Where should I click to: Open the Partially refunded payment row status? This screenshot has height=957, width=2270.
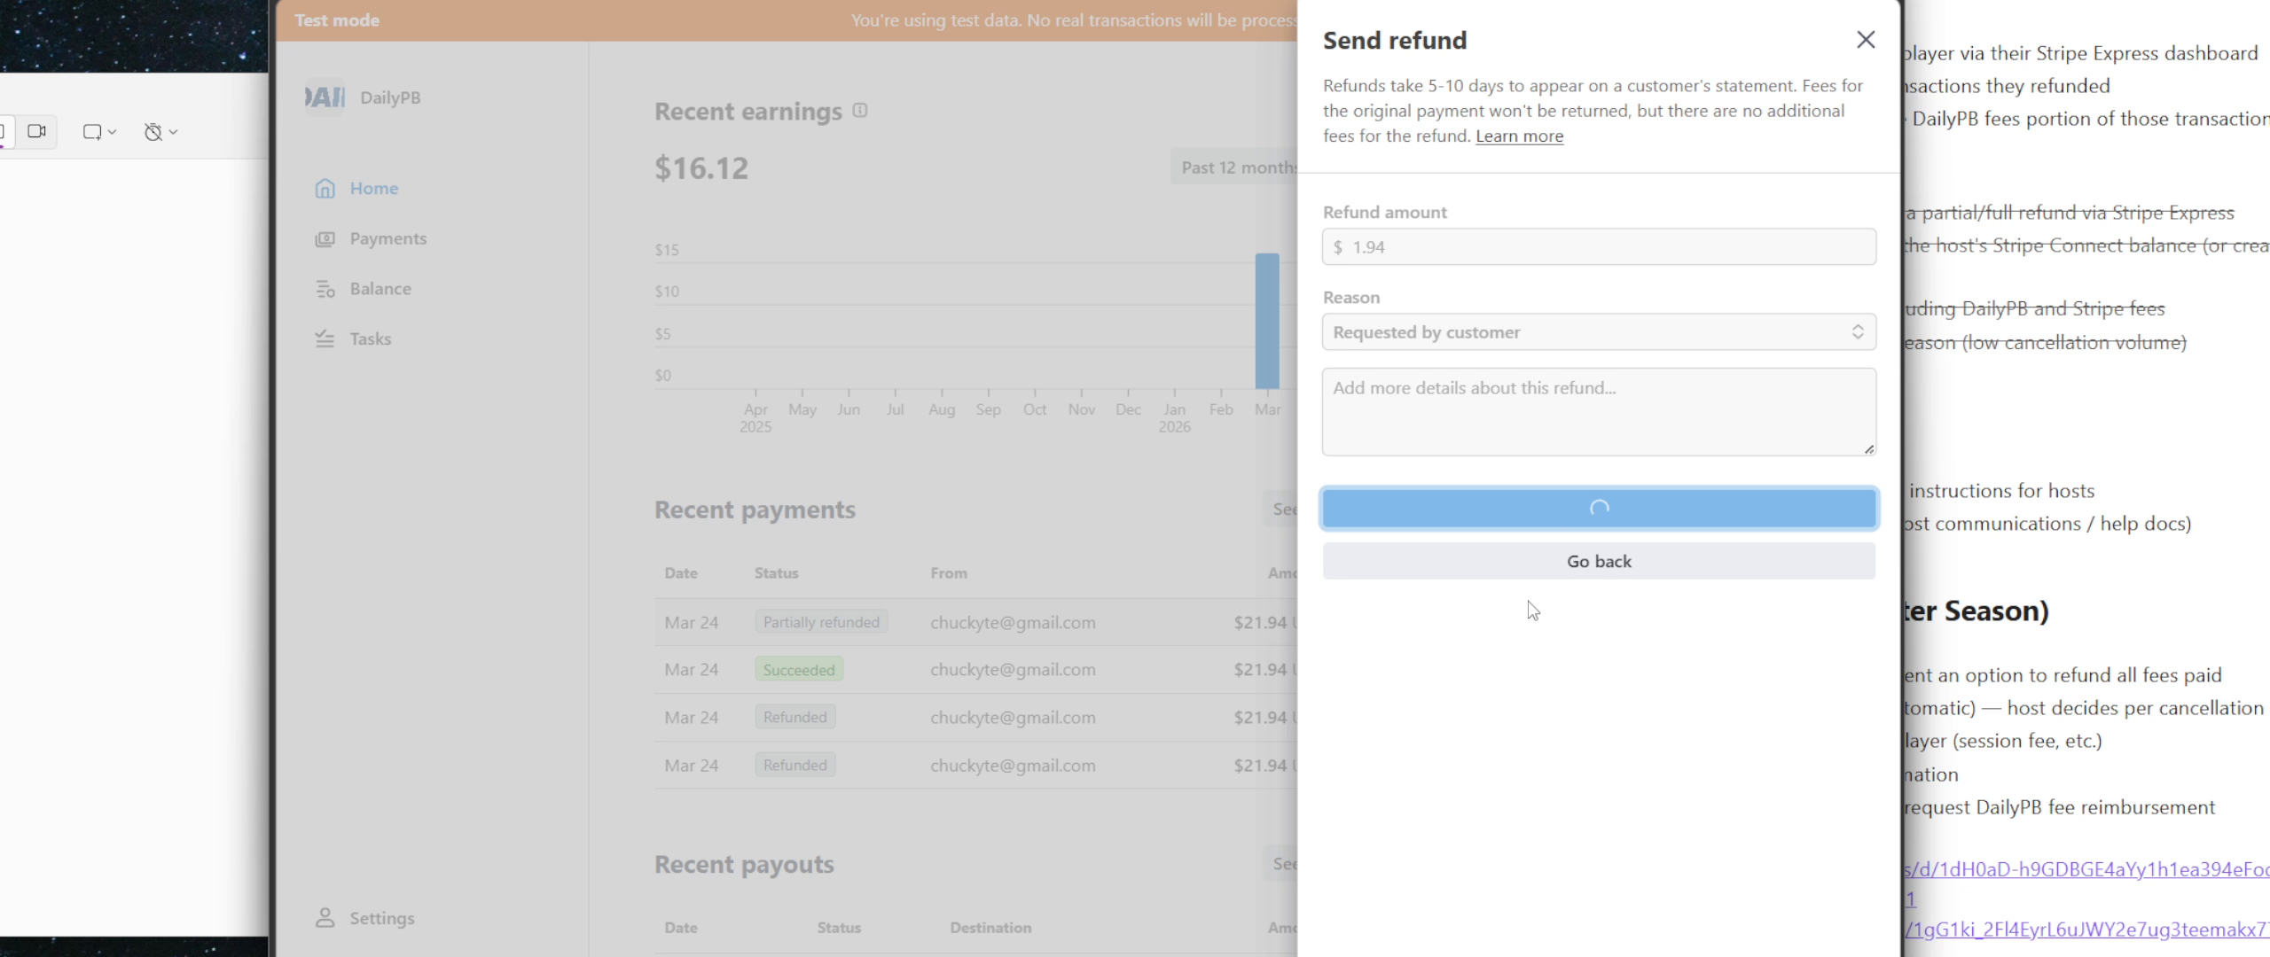pos(821,622)
